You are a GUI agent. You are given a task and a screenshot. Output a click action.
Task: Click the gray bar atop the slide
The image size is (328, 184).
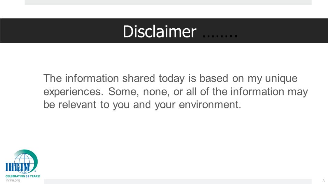pos(168,2)
